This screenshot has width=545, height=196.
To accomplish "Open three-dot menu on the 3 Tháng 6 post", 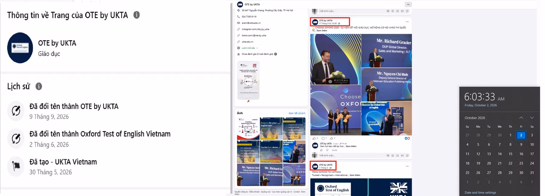I will pos(408,166).
